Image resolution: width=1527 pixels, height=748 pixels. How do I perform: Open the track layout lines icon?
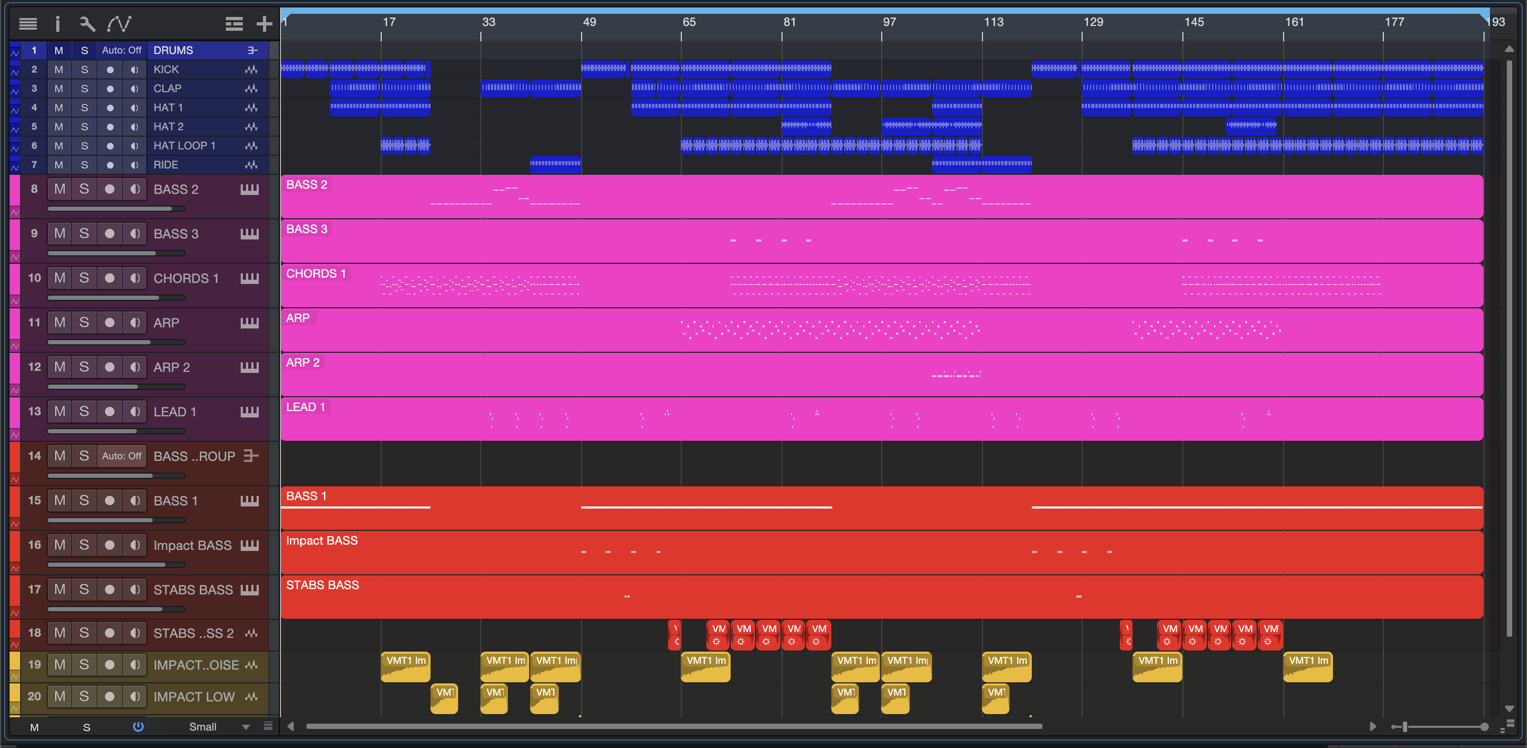coord(234,24)
